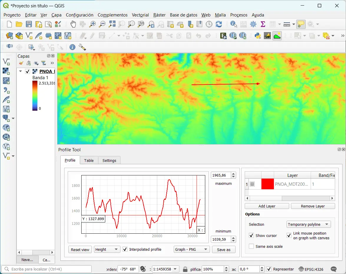This screenshot has height=274, width=346.
Task: Toggle Link mouse position on graph checkbox
Action: pos(289,235)
